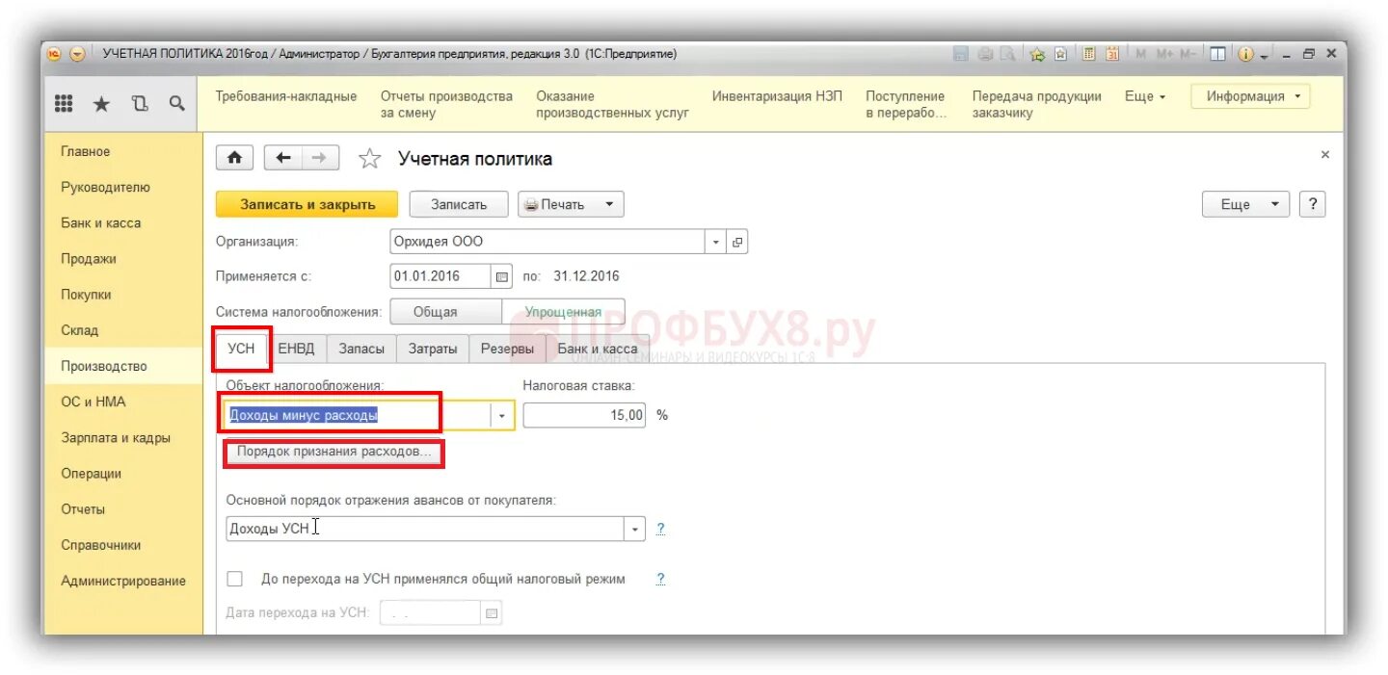Click the Записать button
The height and width of the screenshot is (675, 1388).
[459, 204]
